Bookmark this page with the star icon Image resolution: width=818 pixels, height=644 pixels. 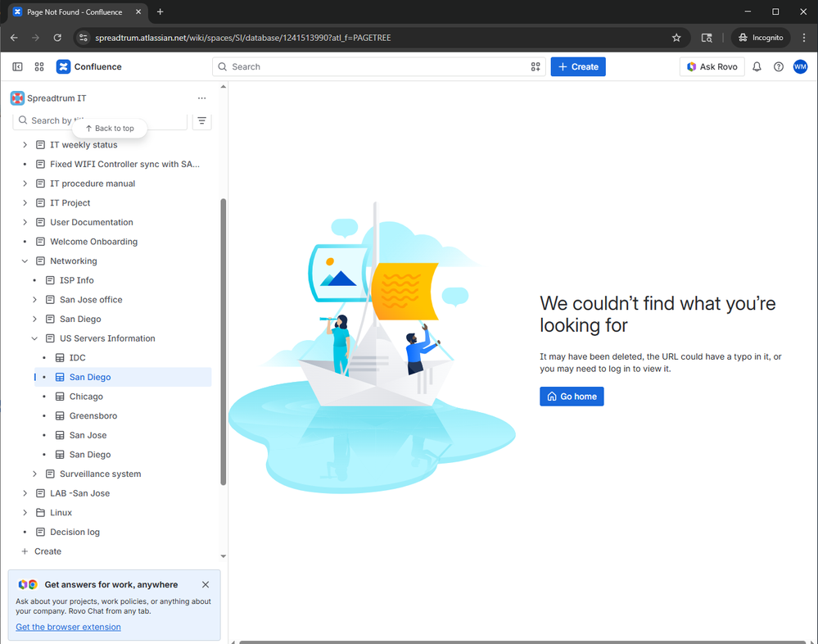point(676,38)
